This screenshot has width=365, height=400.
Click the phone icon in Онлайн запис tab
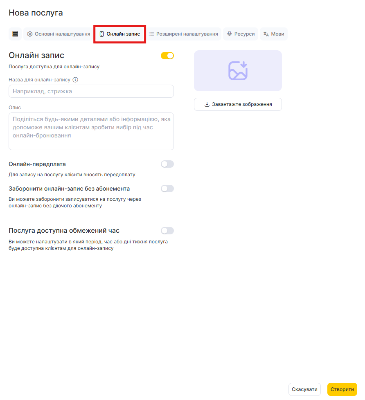(102, 34)
